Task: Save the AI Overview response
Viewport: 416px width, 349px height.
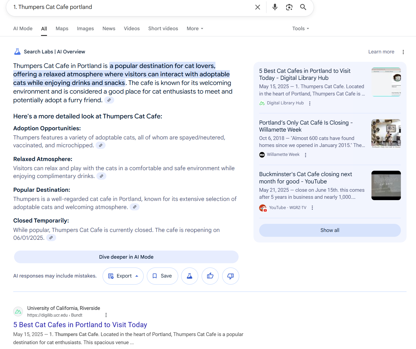Action: (162, 276)
